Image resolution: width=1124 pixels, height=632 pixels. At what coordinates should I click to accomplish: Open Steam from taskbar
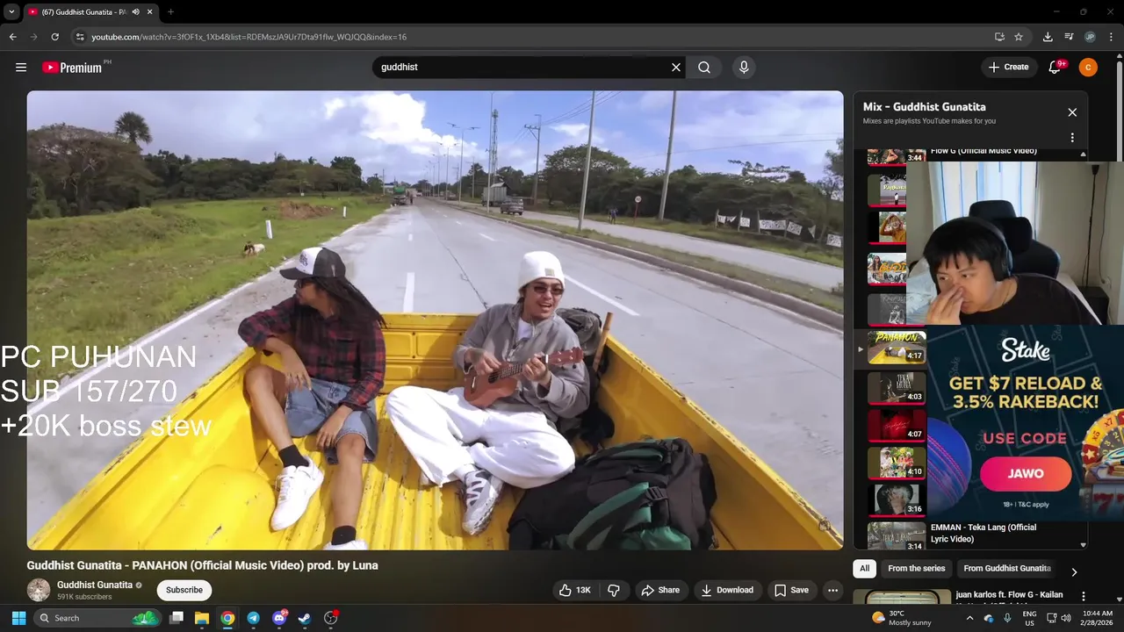coord(305,618)
